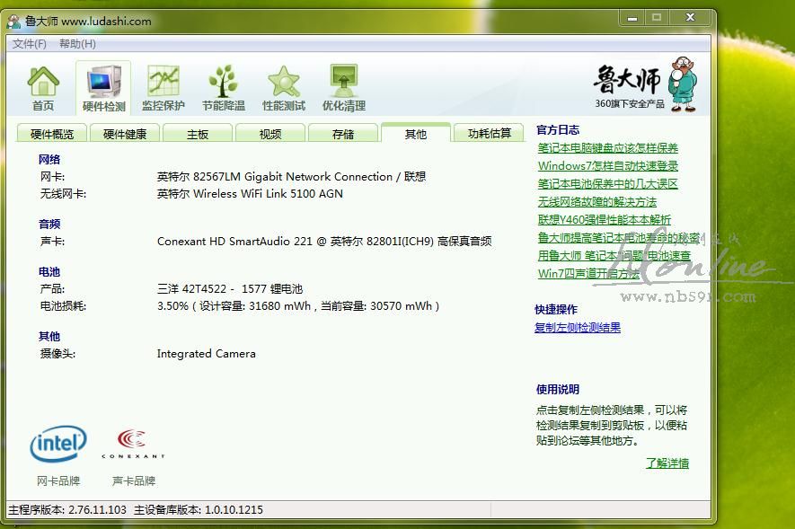Open the 性能测试 performance test icon
Viewport: 795px width, 529px height.
coord(284,88)
